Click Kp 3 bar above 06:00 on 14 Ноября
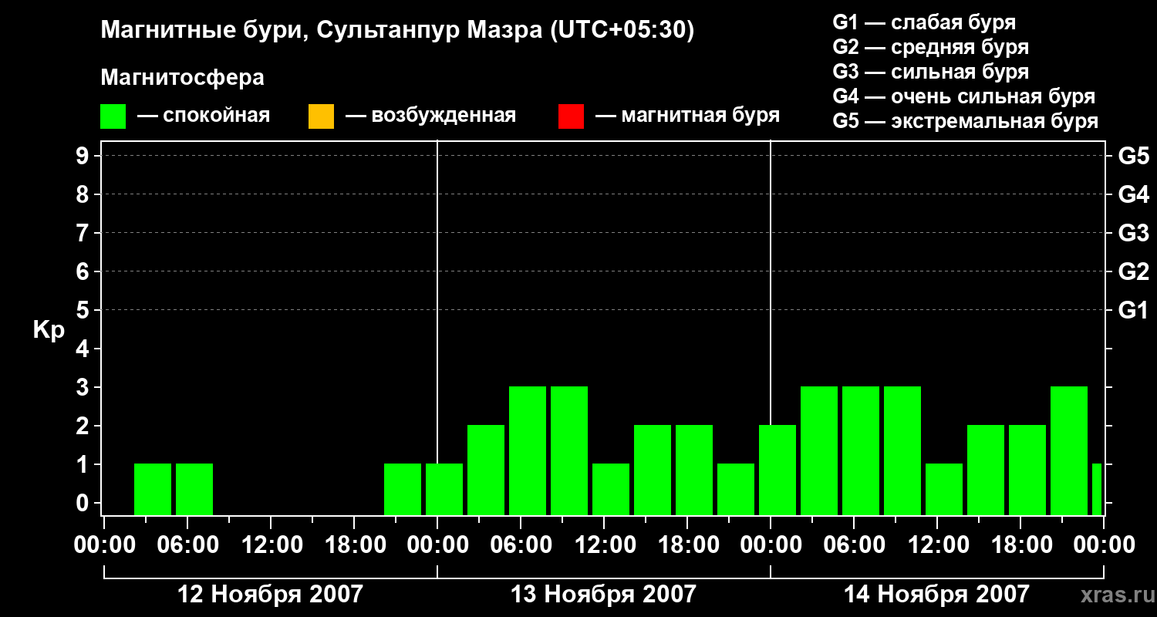 pos(861,450)
